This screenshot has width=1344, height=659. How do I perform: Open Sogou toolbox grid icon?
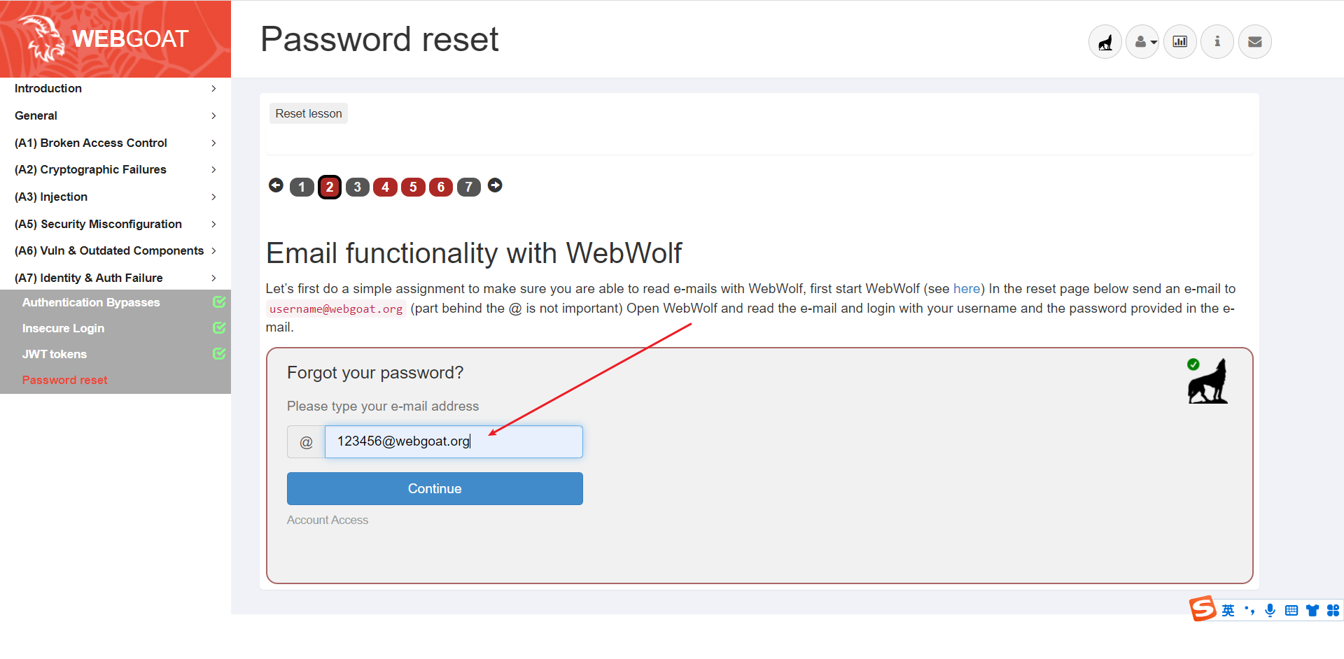click(1333, 611)
